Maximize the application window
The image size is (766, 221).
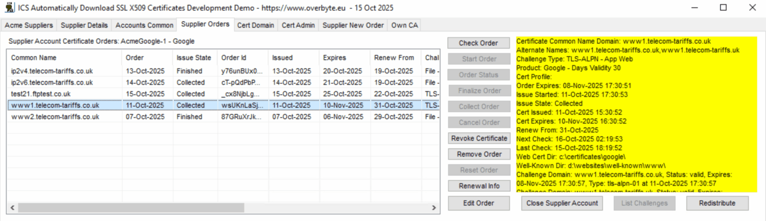coord(723,8)
